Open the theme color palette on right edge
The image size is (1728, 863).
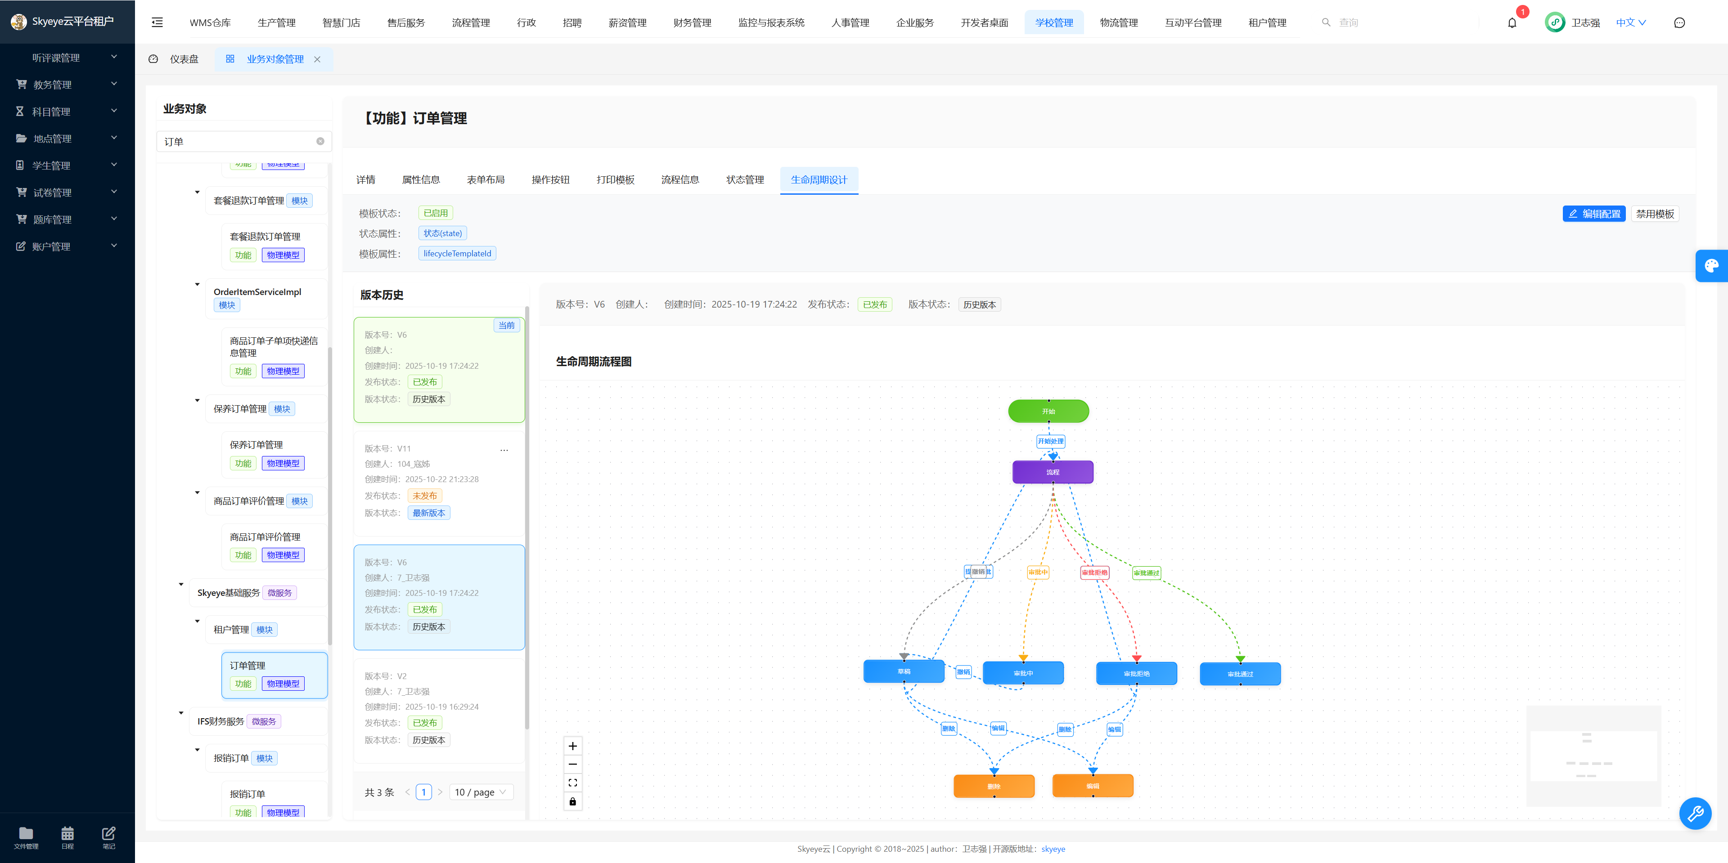pos(1711,265)
